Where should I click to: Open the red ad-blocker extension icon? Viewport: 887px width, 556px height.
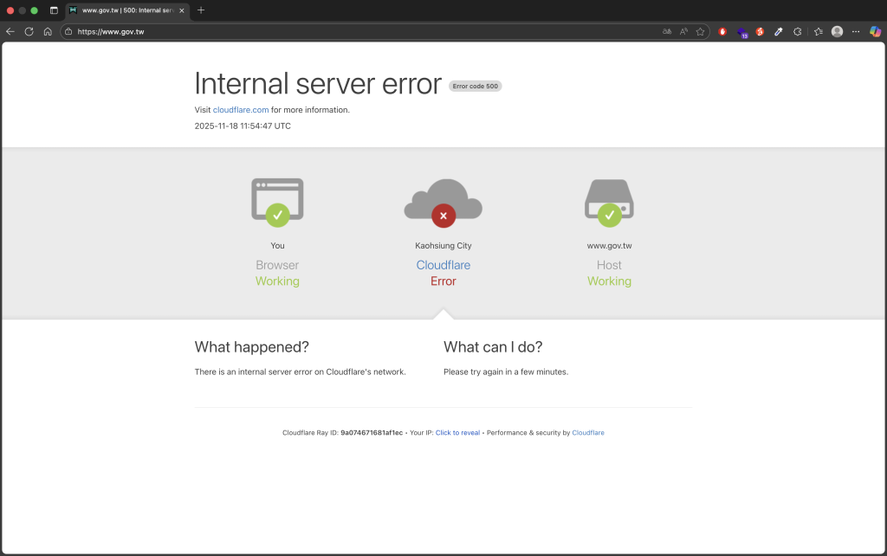[x=723, y=31]
